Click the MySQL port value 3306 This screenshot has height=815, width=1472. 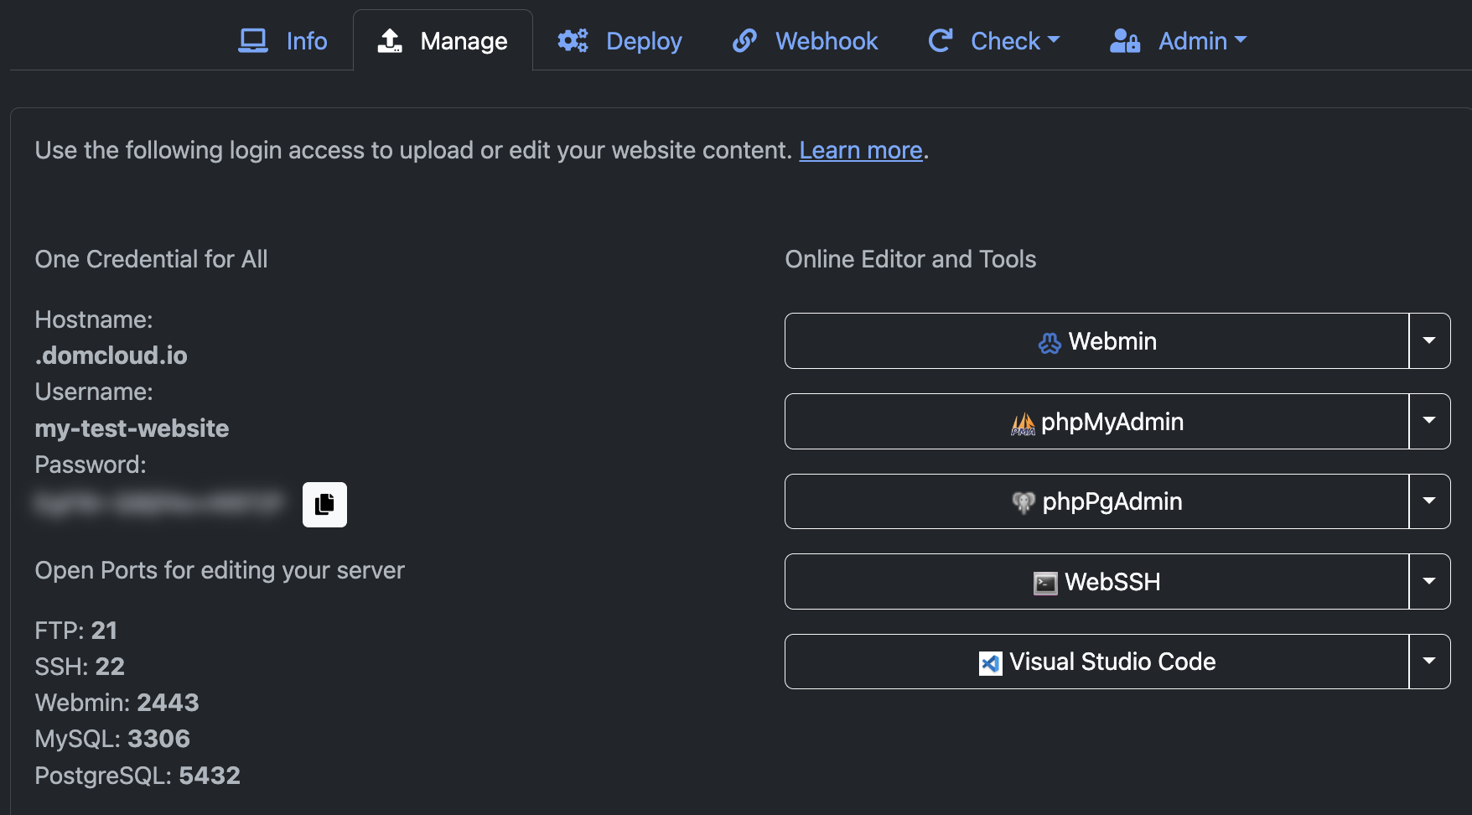pyautogui.click(x=159, y=739)
